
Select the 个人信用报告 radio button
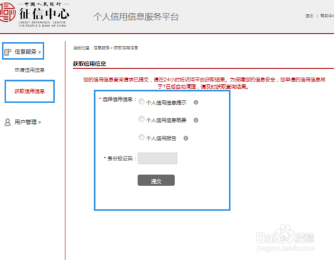[x=142, y=137]
